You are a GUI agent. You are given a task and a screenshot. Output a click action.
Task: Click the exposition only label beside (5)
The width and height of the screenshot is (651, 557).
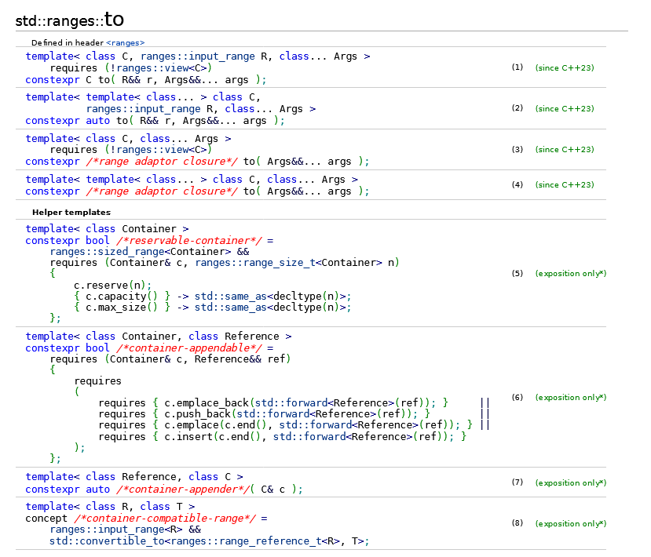571,273
